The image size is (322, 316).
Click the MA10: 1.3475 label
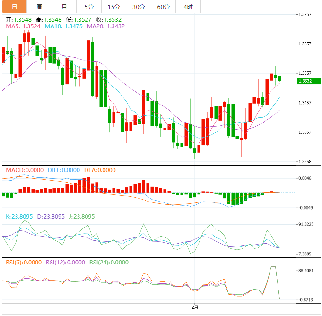64,26
